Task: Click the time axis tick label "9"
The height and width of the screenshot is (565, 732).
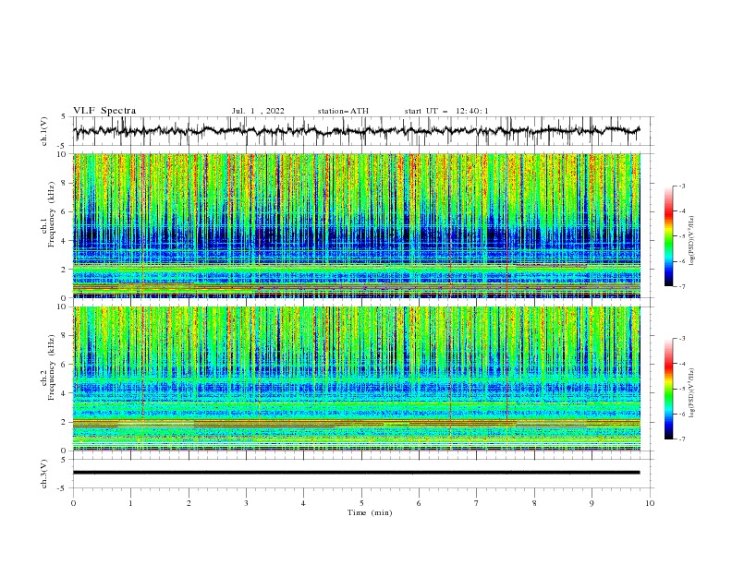Action: 592,503
